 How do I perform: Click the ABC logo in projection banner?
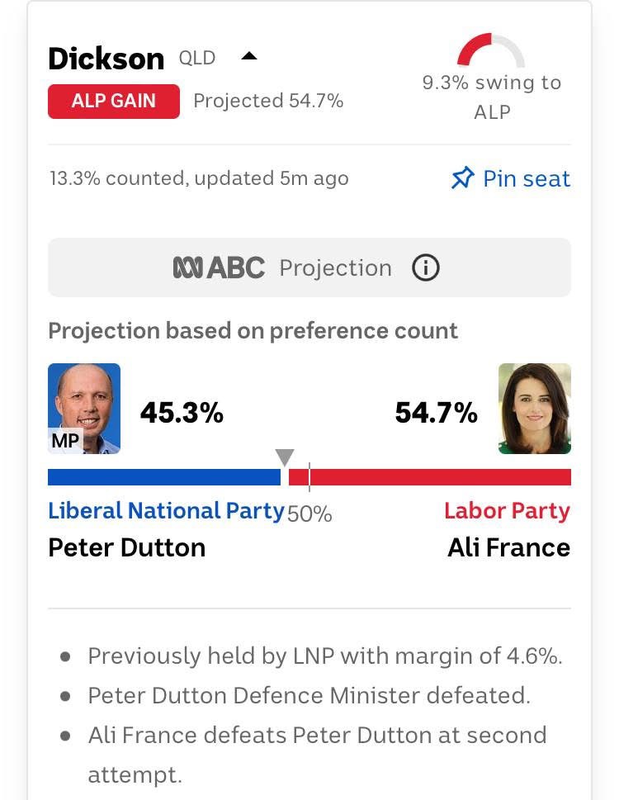point(219,267)
